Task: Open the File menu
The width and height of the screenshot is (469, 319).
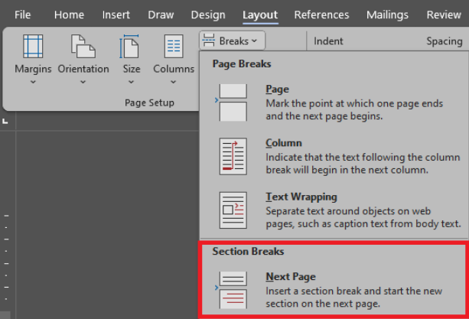Action: click(x=23, y=15)
